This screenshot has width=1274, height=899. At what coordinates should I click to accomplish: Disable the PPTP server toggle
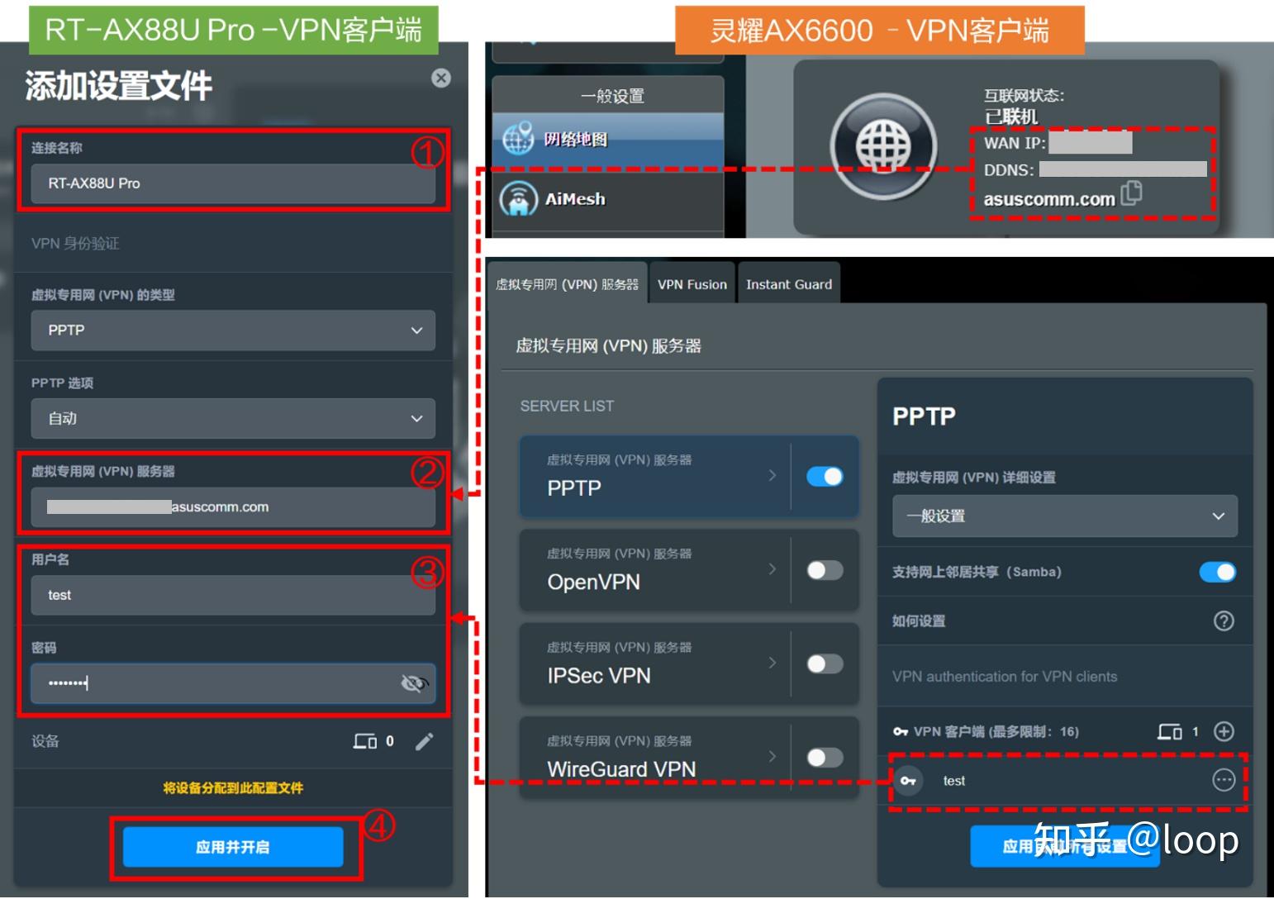(824, 477)
